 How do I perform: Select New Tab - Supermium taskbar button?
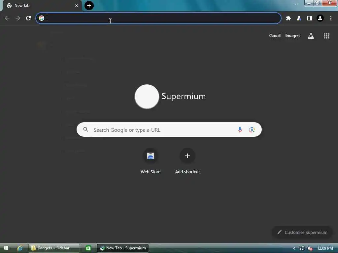[123, 248]
